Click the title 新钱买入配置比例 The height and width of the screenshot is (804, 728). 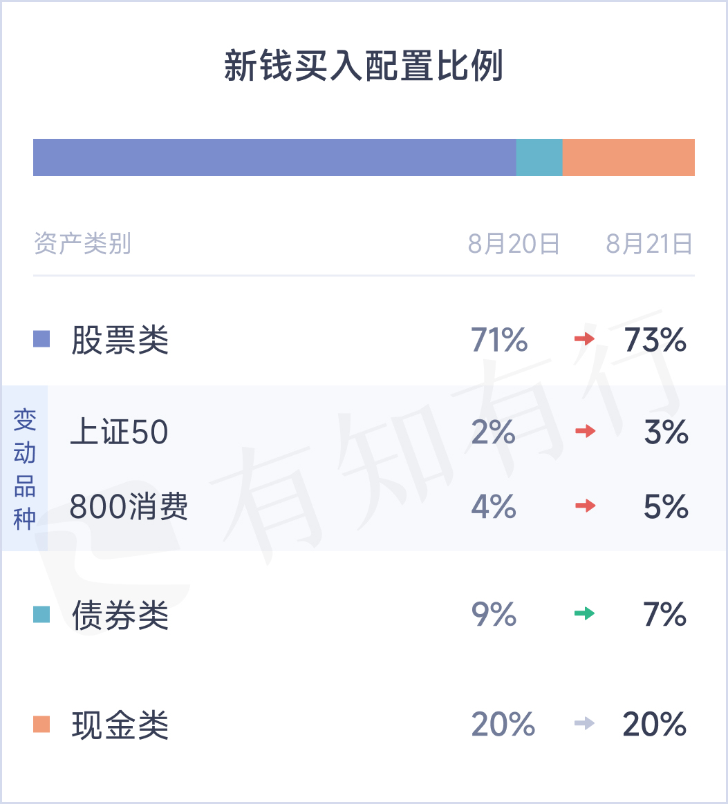point(364,66)
